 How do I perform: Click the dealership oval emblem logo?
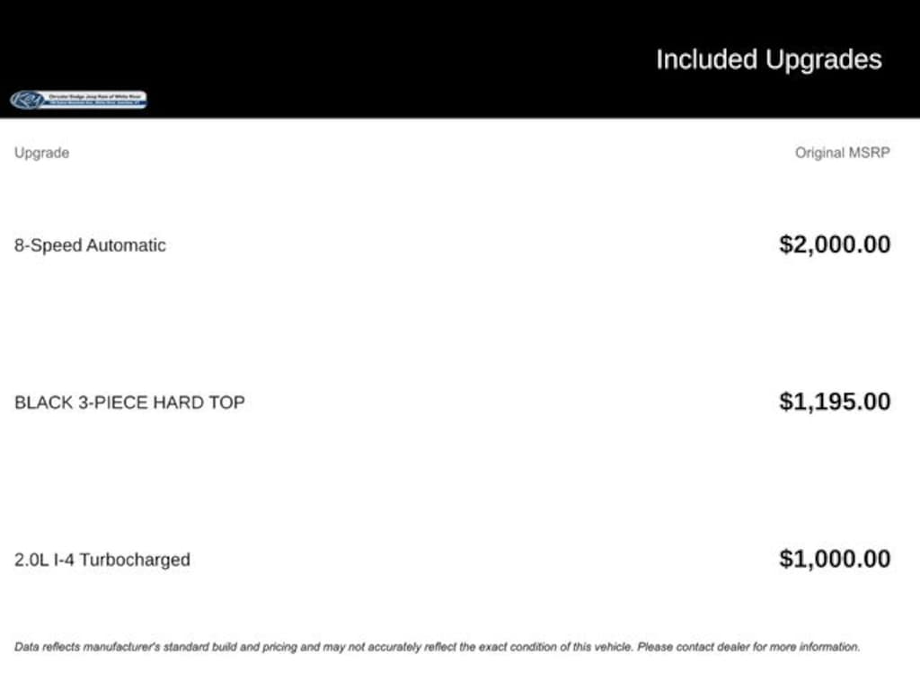[28, 100]
